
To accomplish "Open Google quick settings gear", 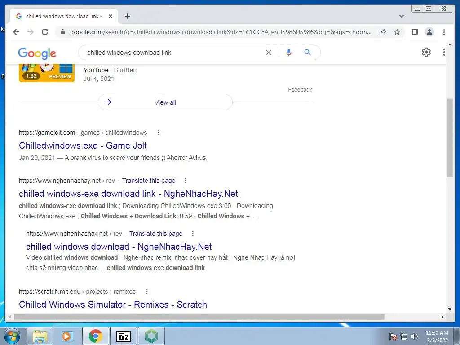I will click(426, 52).
